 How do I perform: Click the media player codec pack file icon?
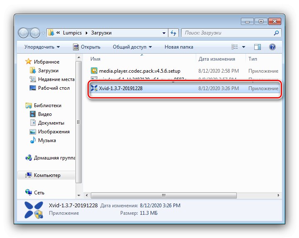click(94, 71)
